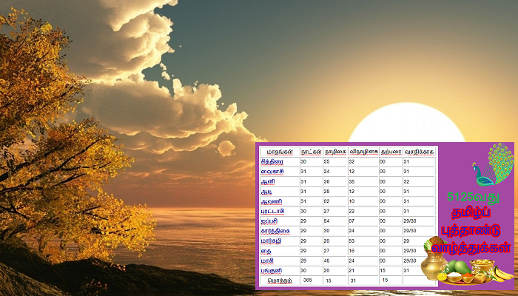The width and height of the screenshot is (518, 296).
Task: Click '28' in the ஆடி row
Action: point(327,191)
